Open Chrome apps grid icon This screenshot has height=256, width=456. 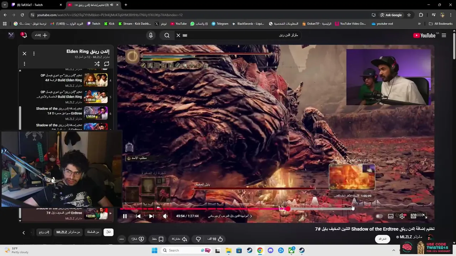[x=5, y=24]
